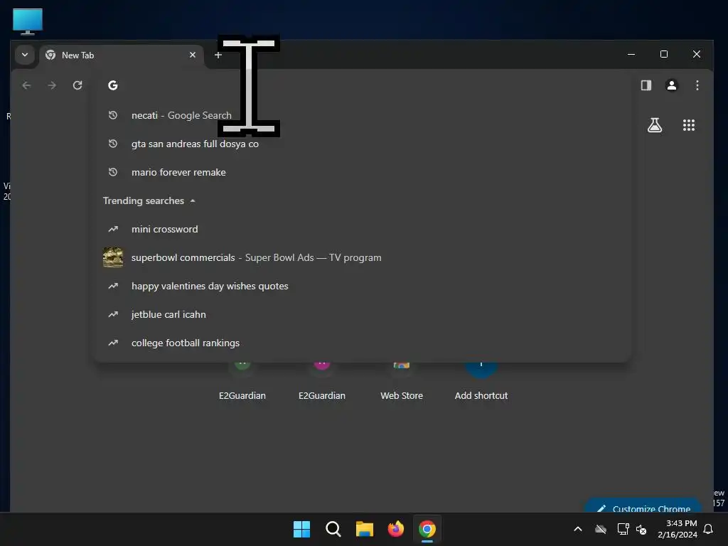Choose jetblue carl icahn trending search

pyautogui.click(x=362, y=314)
